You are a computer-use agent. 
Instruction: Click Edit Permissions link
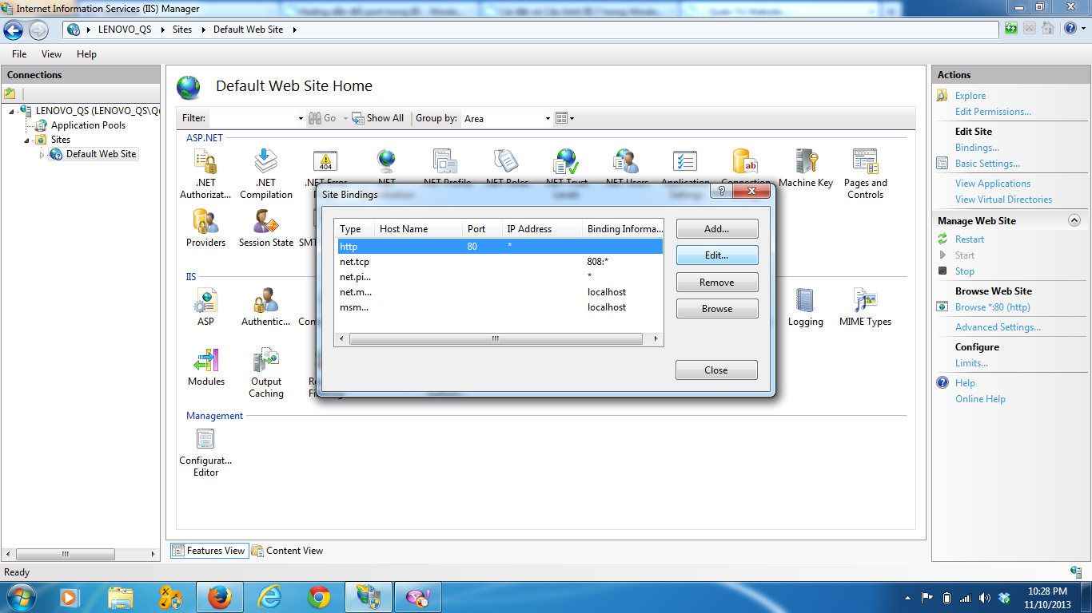[x=993, y=112]
